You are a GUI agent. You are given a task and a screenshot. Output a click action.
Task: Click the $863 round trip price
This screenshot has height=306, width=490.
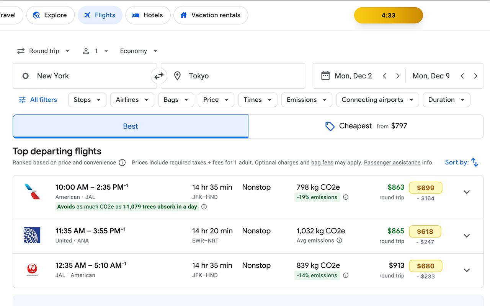click(396, 187)
